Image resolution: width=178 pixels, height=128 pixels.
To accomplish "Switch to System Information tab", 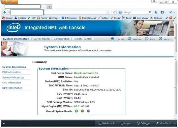I will (16, 39).
